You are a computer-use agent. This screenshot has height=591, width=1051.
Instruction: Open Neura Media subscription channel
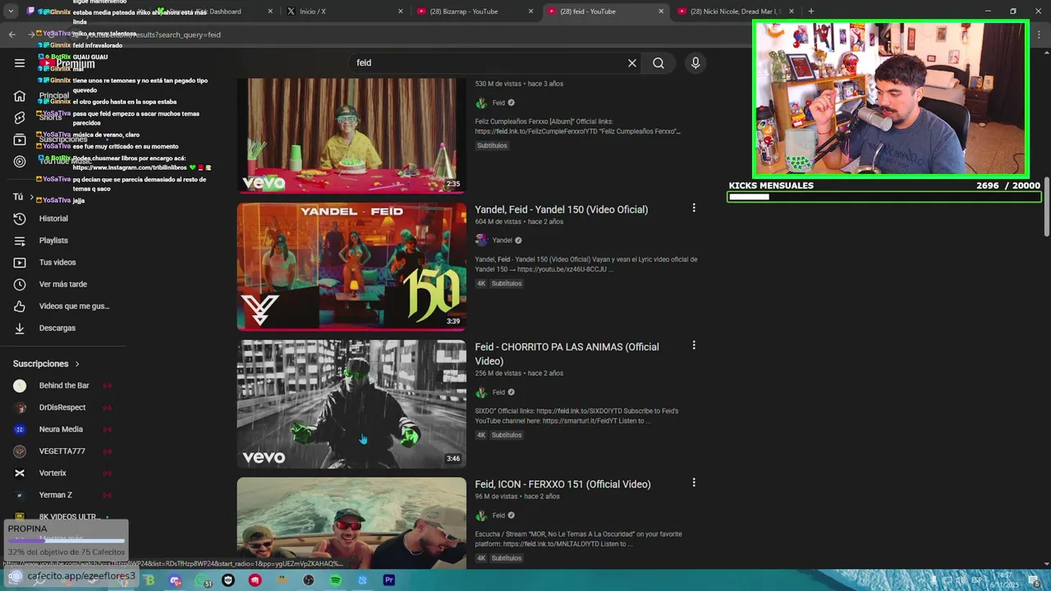[x=61, y=429]
